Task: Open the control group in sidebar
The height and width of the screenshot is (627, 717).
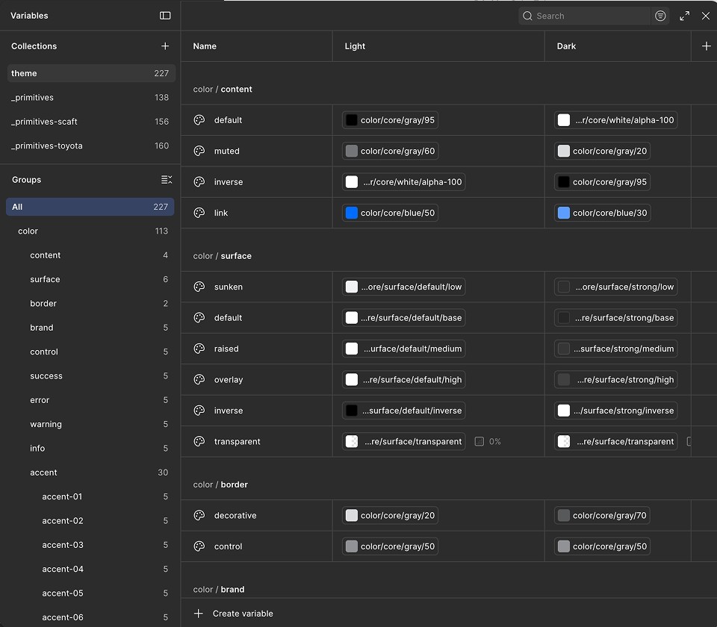Action: click(90, 352)
